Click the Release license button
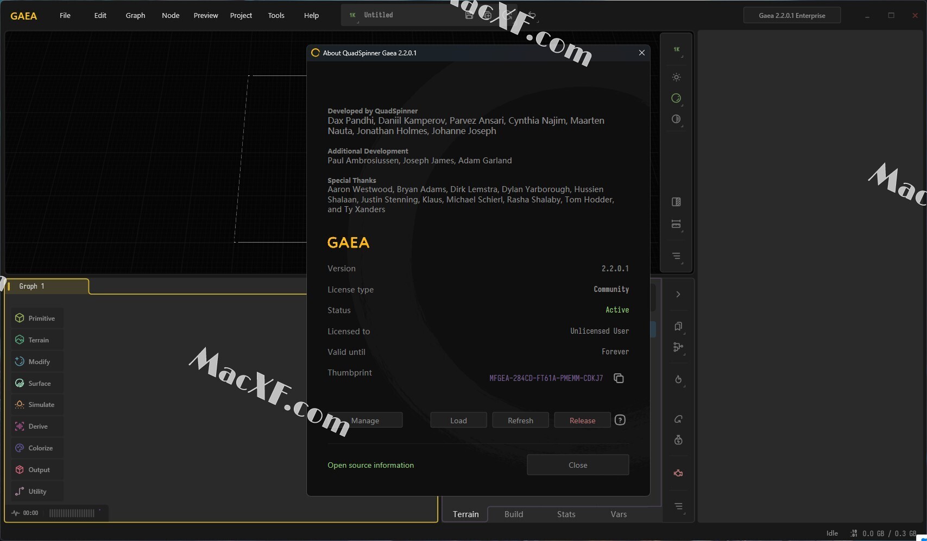927x541 pixels. pos(582,421)
